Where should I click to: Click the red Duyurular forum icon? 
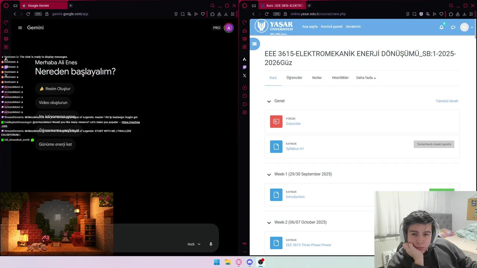(276, 122)
